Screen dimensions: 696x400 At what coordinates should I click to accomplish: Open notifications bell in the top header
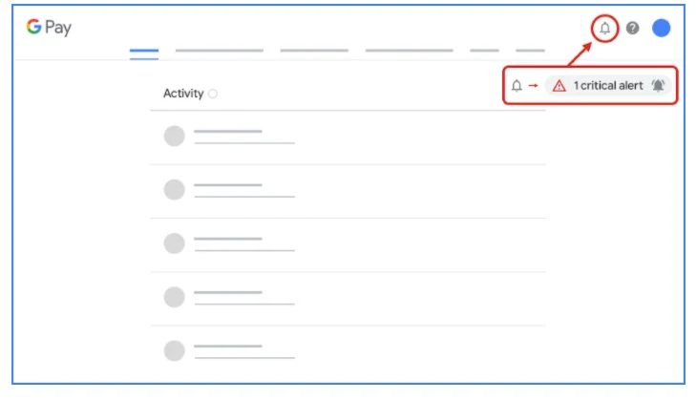[604, 29]
